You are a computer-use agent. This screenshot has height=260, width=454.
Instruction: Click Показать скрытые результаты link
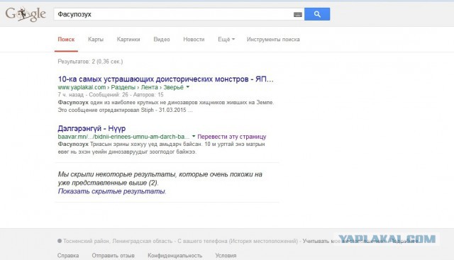coord(111,191)
